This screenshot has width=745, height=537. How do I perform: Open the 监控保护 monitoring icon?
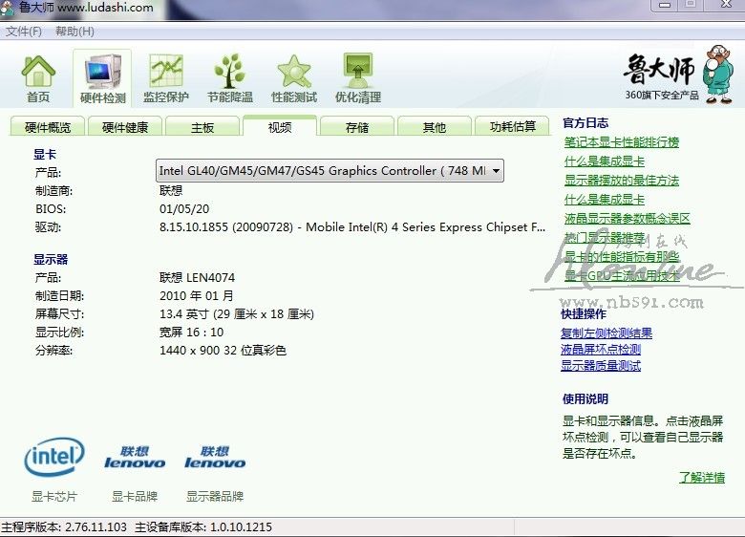[166, 78]
